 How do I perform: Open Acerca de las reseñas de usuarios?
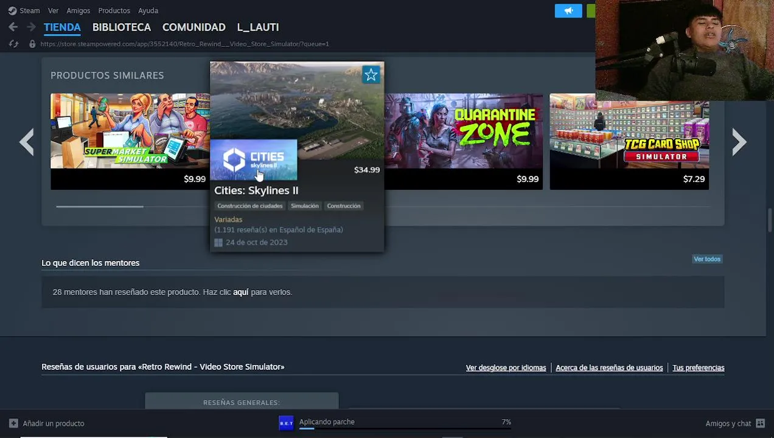(609, 367)
